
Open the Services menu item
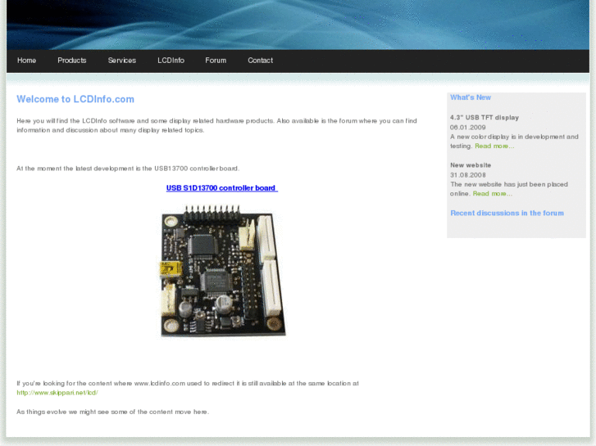tap(121, 61)
